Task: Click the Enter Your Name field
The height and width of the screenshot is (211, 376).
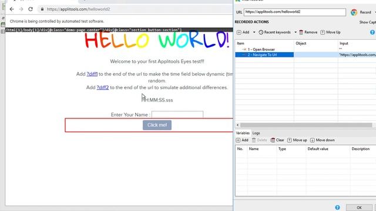Action: 177,114
